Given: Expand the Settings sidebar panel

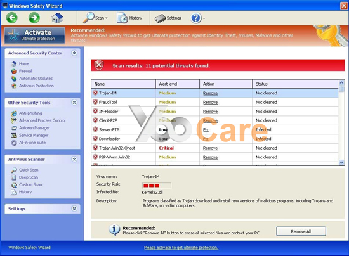Looking at the screenshot, I should point(74,208).
